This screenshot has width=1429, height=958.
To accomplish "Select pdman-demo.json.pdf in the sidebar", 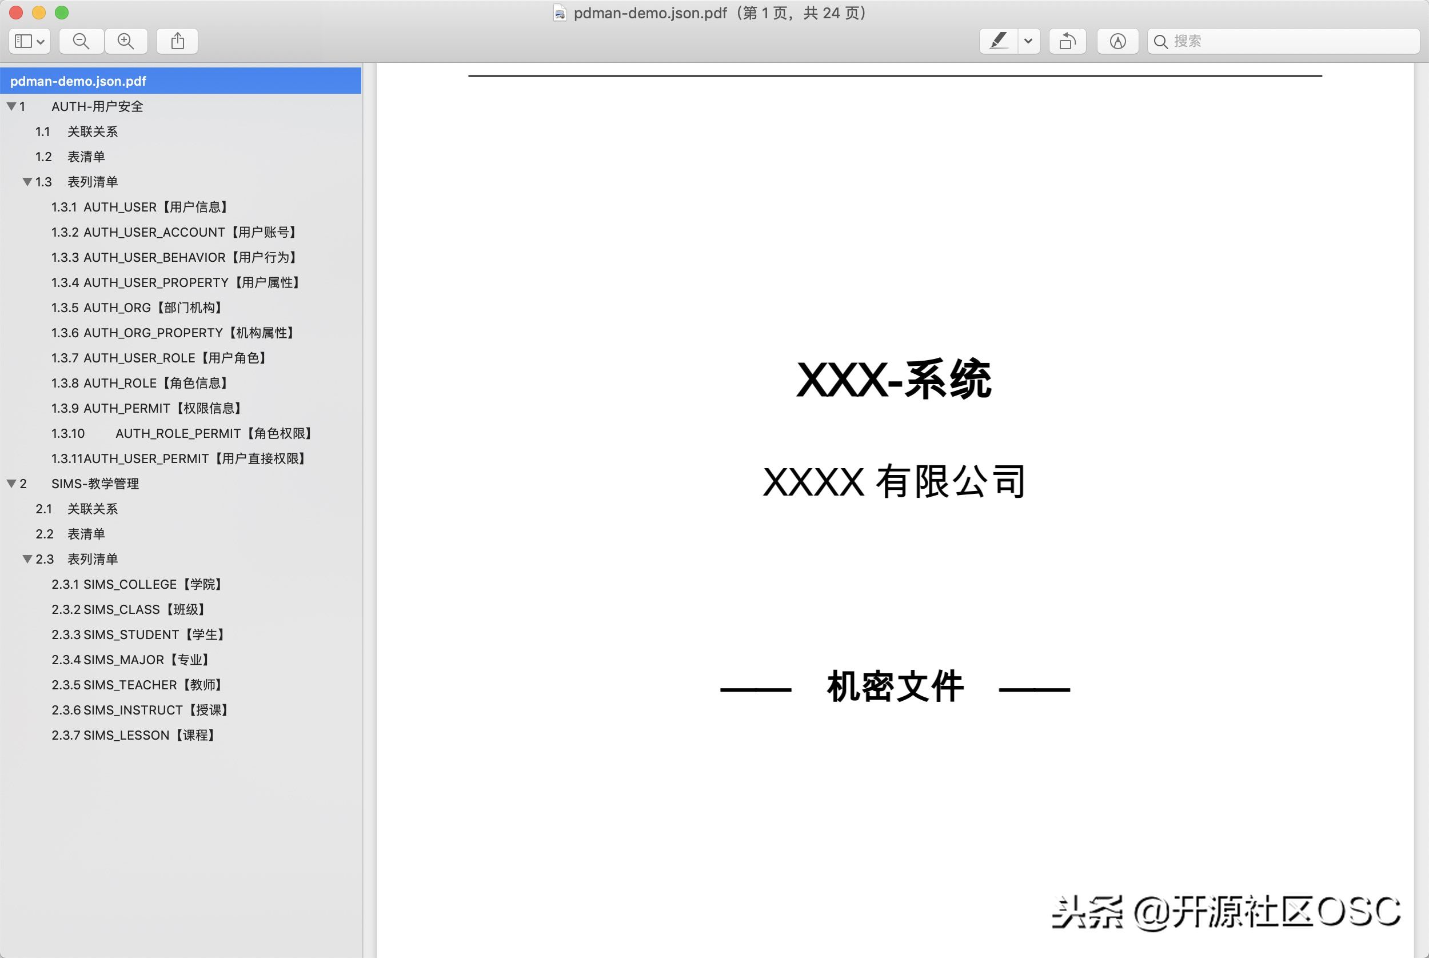I will (181, 81).
